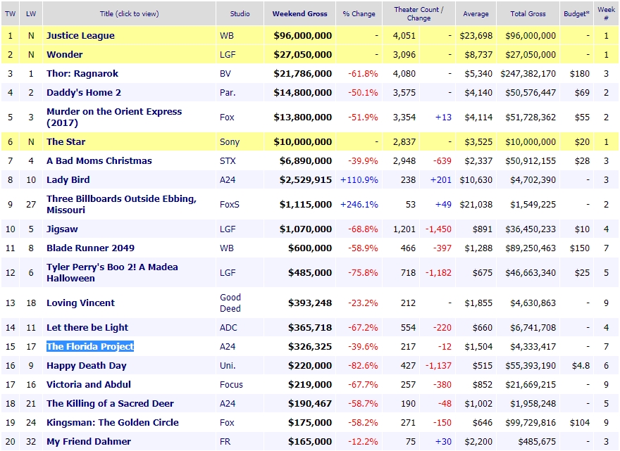620x451 pixels.
Task: Open Three Billboards Outside Ebbing, Missouri
Action: pyautogui.click(x=121, y=204)
